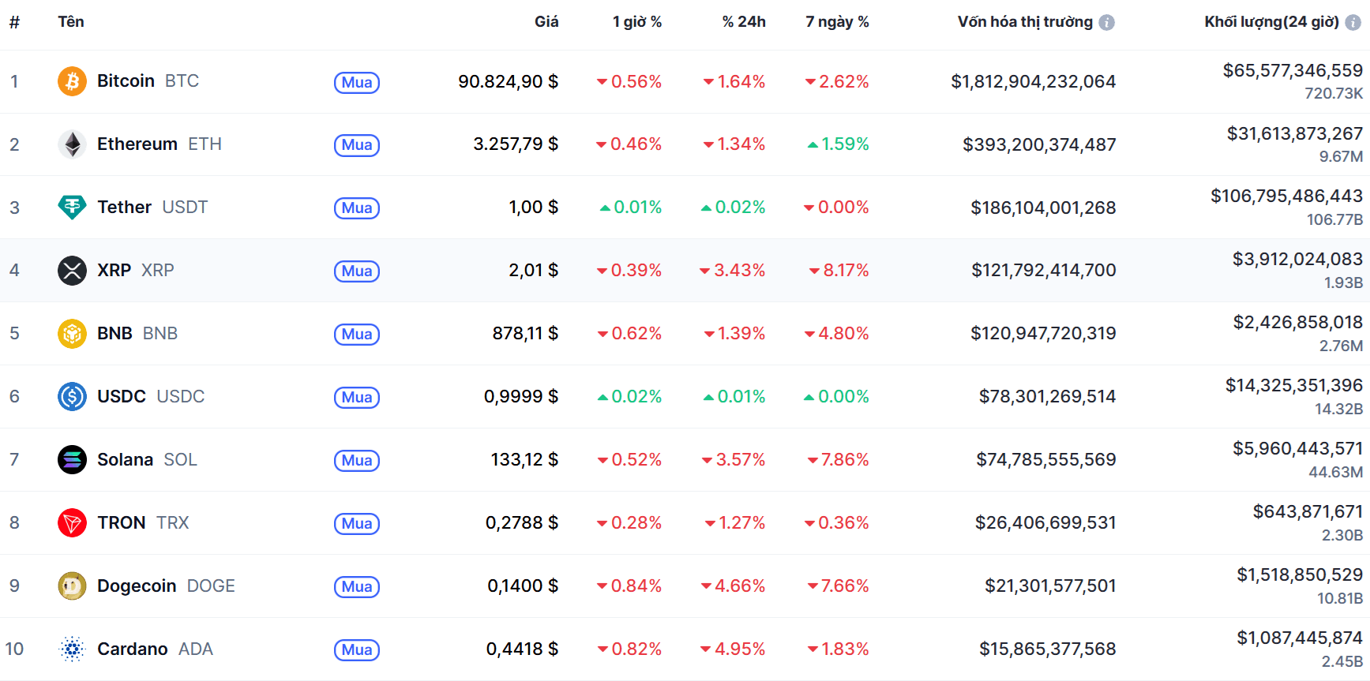Screen dimensions: 1370x681
Task: Open the XRP name link
Action: click(x=136, y=271)
